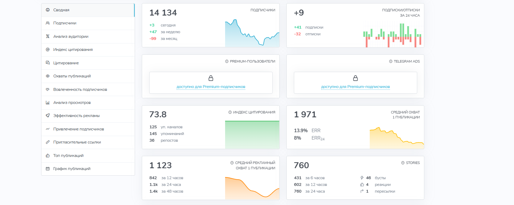The image size is (514, 205).
Task: Click the thumbs-up icon beside Топ публикаций
Action: [48, 156]
